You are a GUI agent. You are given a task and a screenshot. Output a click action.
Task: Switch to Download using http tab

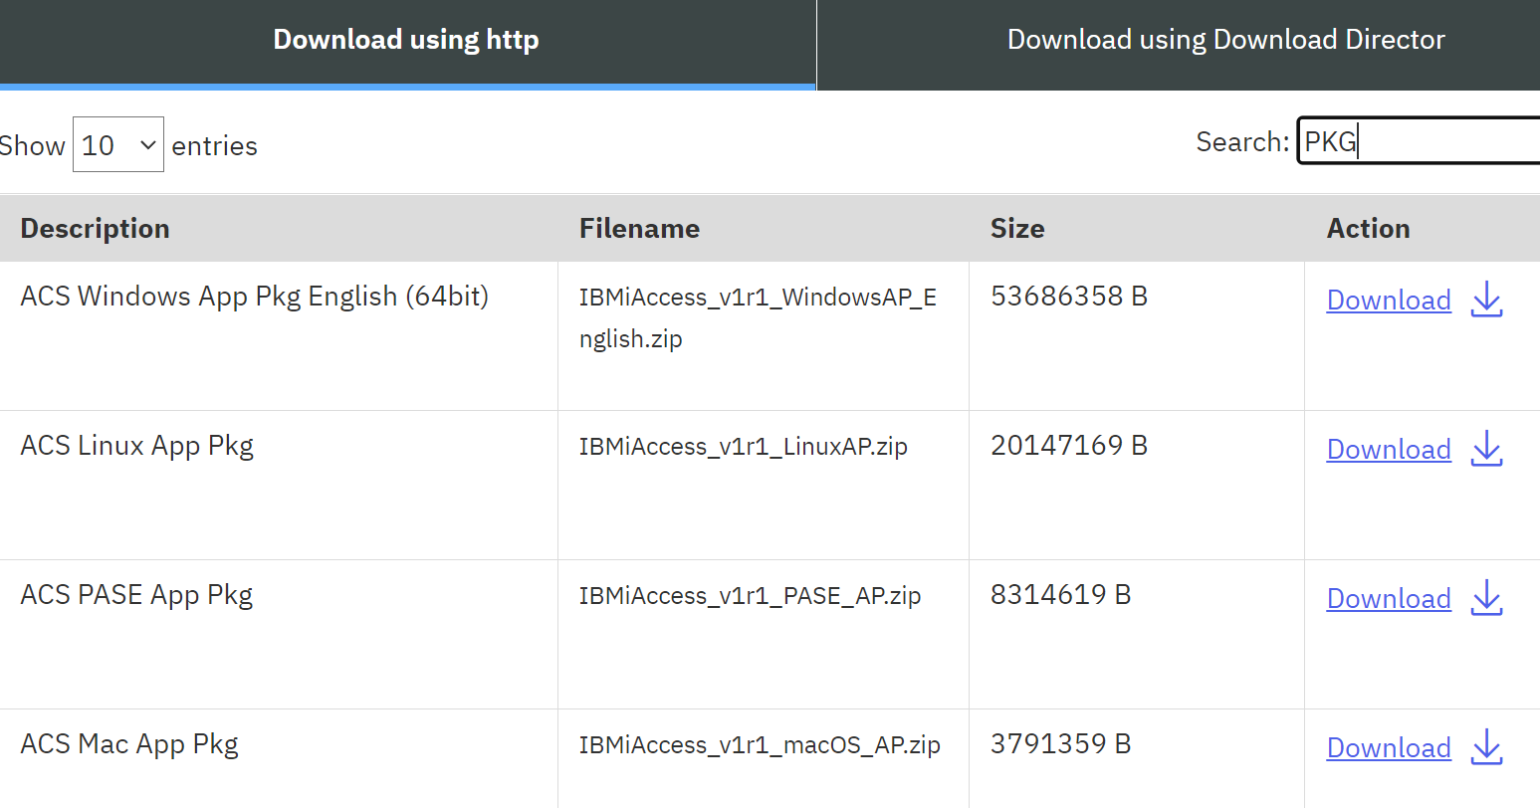(407, 43)
